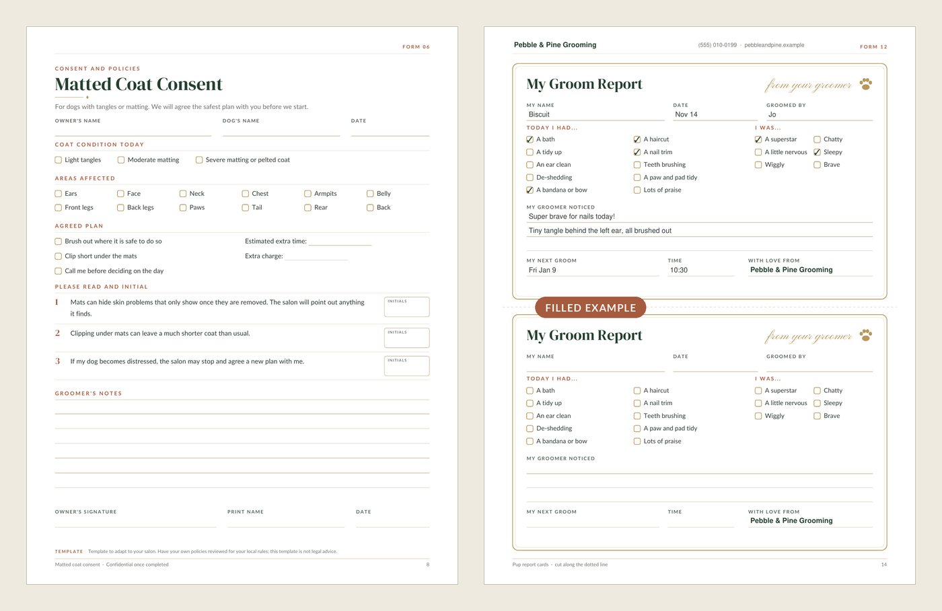Click the Owner's name field
This screenshot has height=611, width=942.
click(133, 131)
